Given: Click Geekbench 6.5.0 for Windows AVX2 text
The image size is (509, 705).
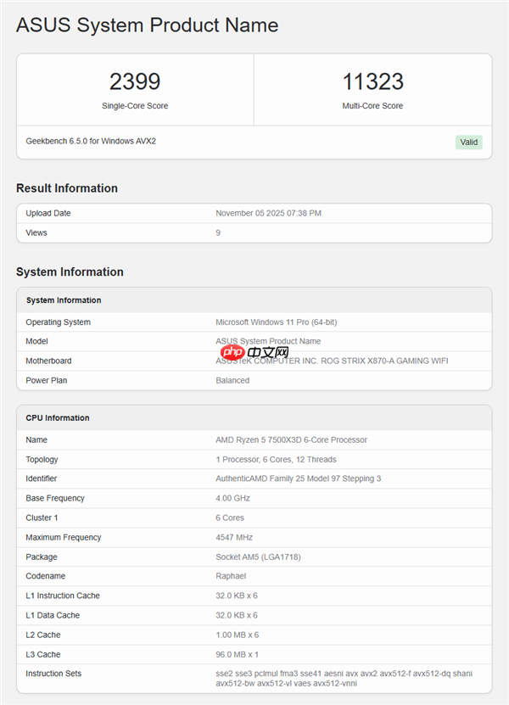Looking at the screenshot, I should 91,141.
